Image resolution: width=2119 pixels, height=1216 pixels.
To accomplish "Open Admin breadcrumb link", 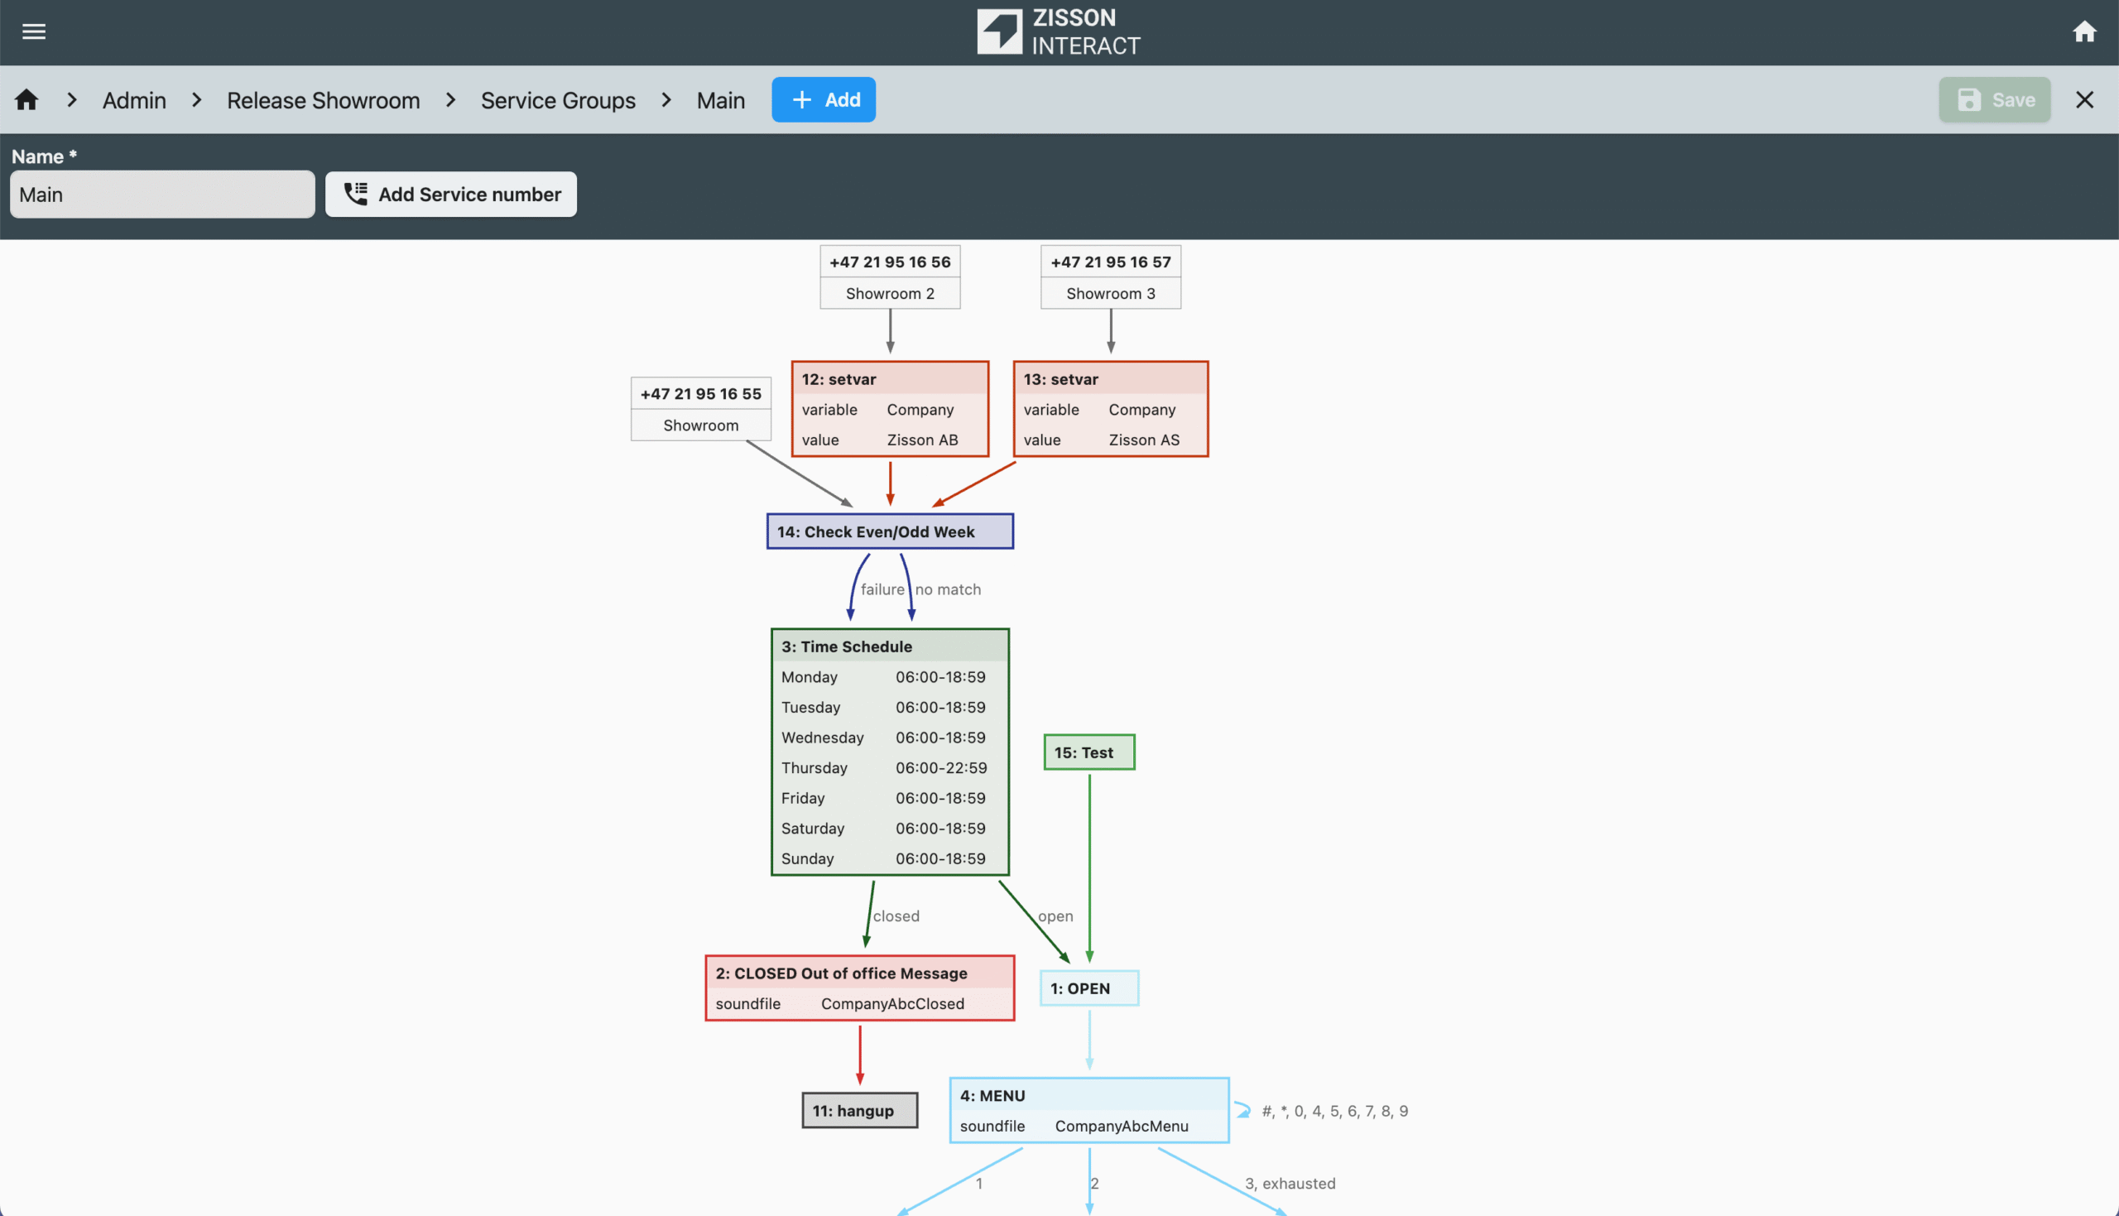I will pyautogui.click(x=134, y=100).
